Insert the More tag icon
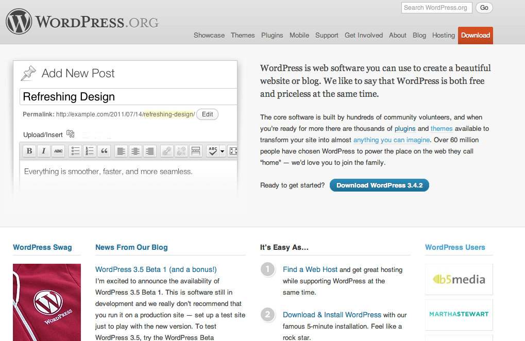The image size is (525, 341). point(196,151)
